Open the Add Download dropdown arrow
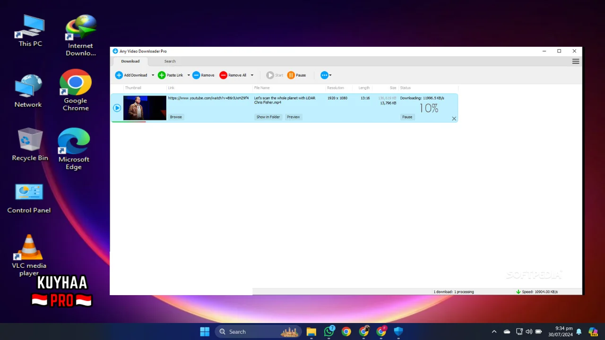The image size is (605, 340). pos(153,75)
